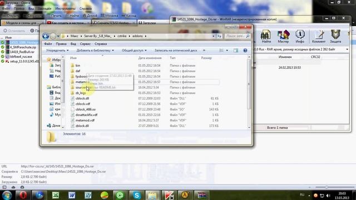Click the Windows Media Player taskbar icon

pyautogui.click(x=39, y=195)
